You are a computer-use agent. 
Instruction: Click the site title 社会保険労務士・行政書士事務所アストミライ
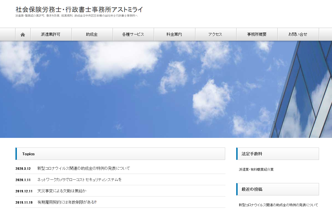pos(79,9)
